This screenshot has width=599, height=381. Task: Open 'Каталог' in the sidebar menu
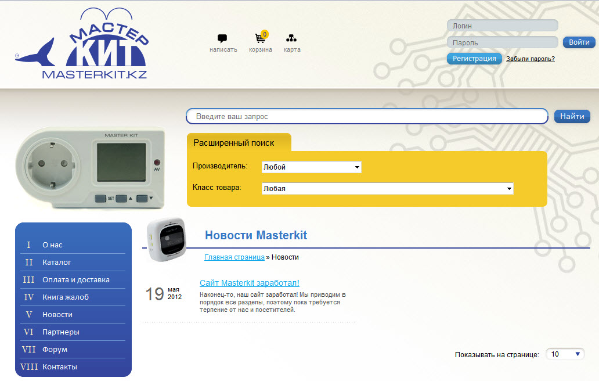pyautogui.click(x=57, y=263)
